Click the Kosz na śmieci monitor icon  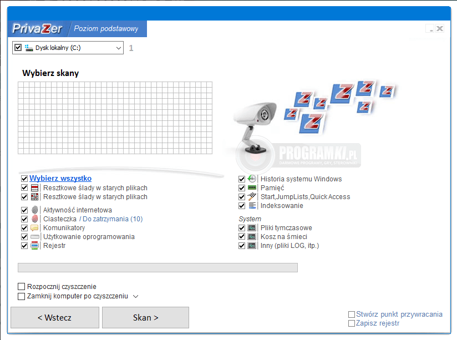pyautogui.click(x=252, y=236)
